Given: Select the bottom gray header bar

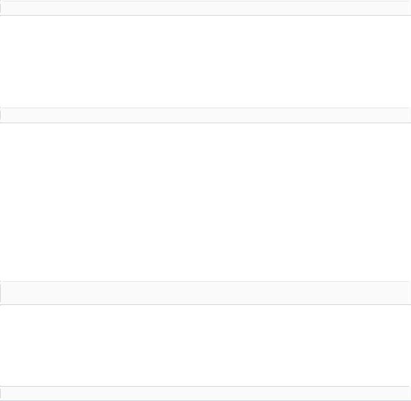Looking at the screenshot, I should (x=205, y=394).
